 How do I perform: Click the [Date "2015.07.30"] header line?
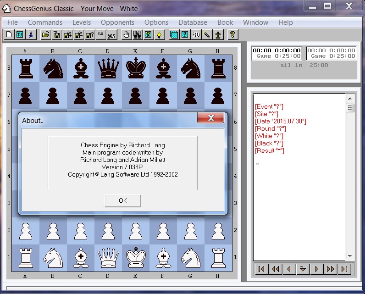[x=281, y=121]
